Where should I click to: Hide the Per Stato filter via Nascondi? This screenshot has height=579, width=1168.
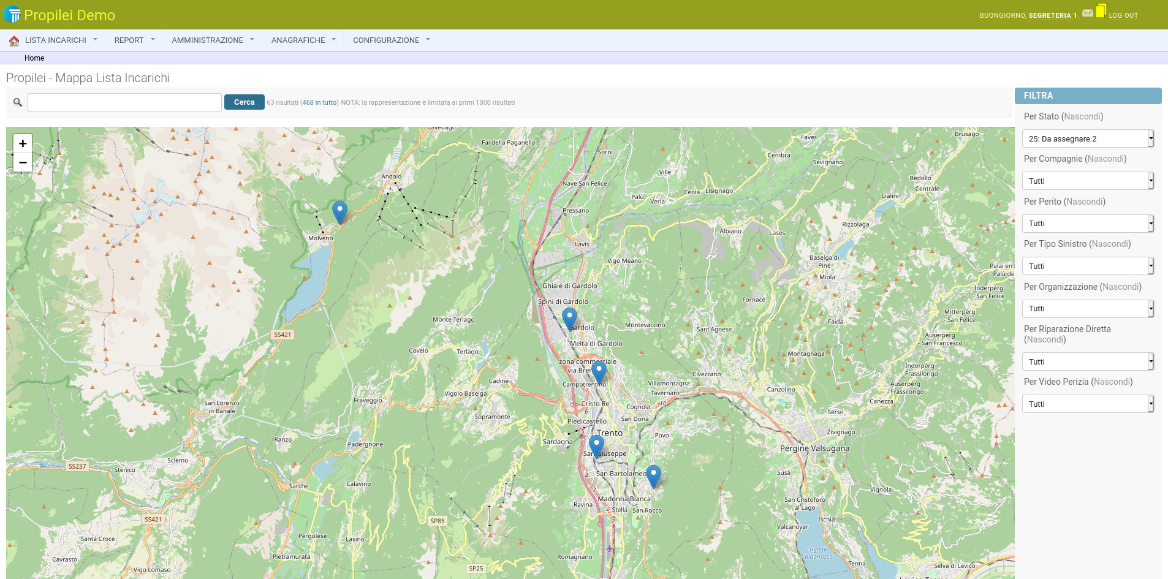pyautogui.click(x=1082, y=116)
